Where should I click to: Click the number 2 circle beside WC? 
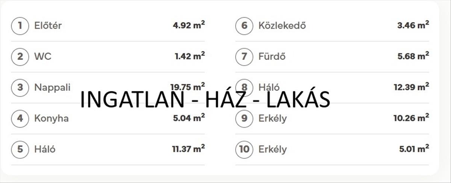tap(20, 57)
